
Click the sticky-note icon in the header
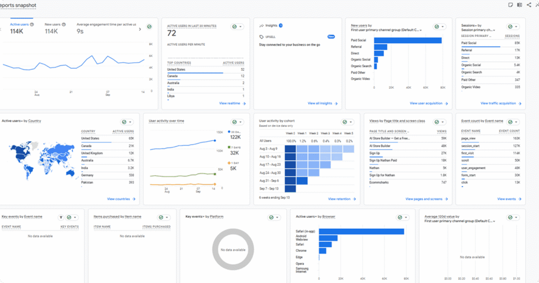pyautogui.click(x=510, y=5)
